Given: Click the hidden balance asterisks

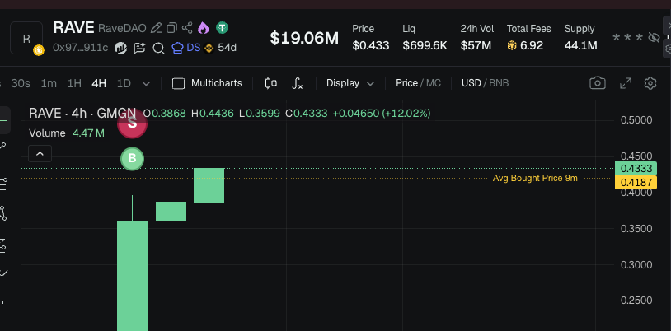Looking at the screenshot, I should 628,38.
